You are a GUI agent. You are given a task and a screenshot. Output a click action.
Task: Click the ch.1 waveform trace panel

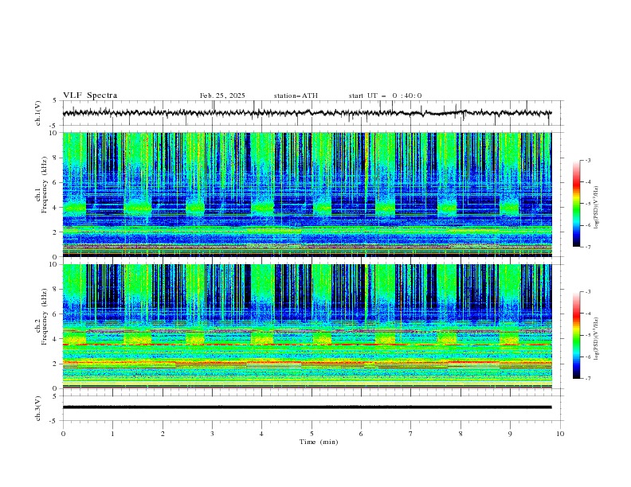pyautogui.click(x=313, y=113)
